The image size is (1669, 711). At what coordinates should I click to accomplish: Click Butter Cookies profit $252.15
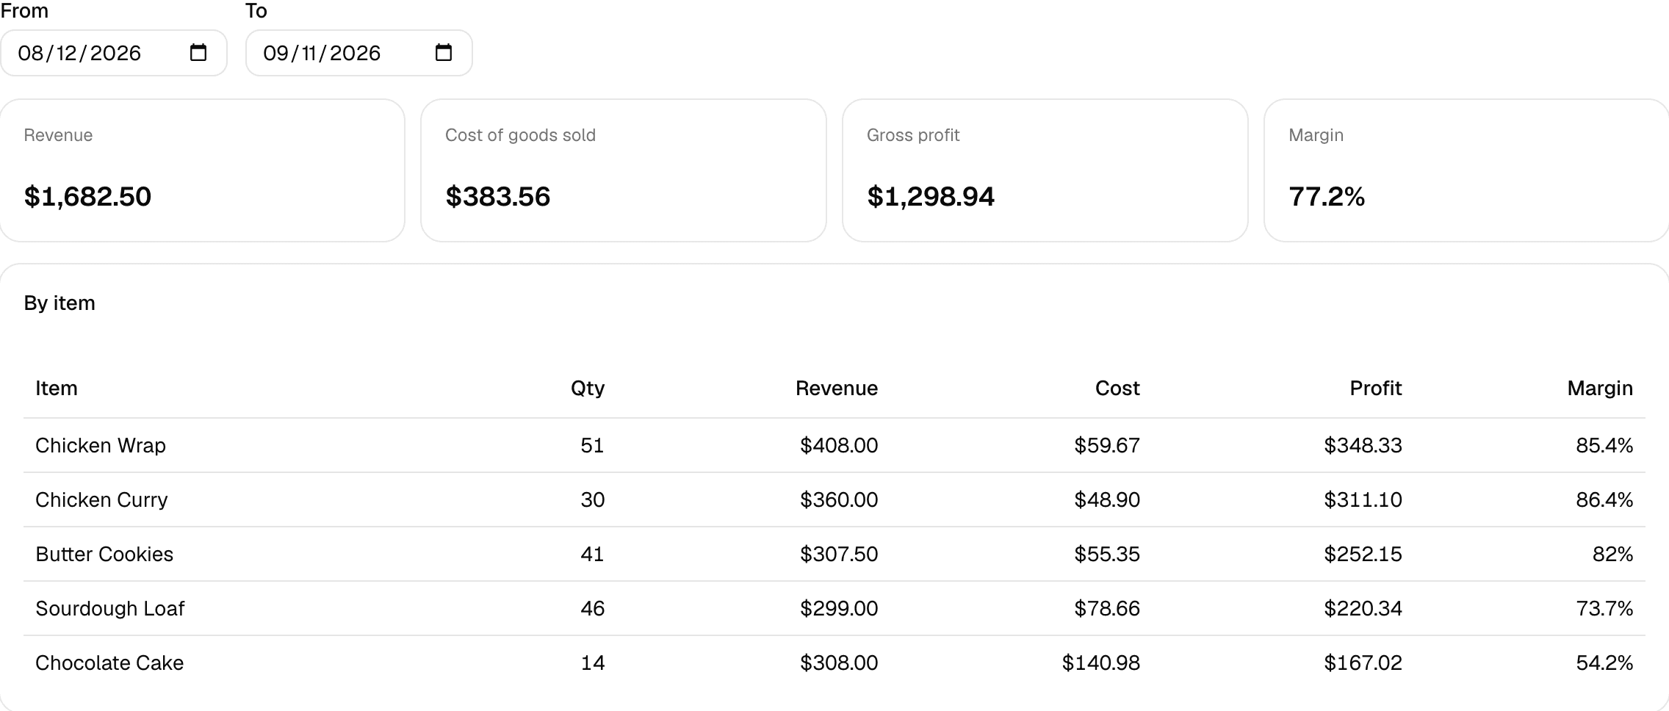click(x=1363, y=555)
